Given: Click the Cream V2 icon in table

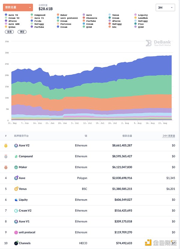Looking at the screenshot, I should click(16, 211).
